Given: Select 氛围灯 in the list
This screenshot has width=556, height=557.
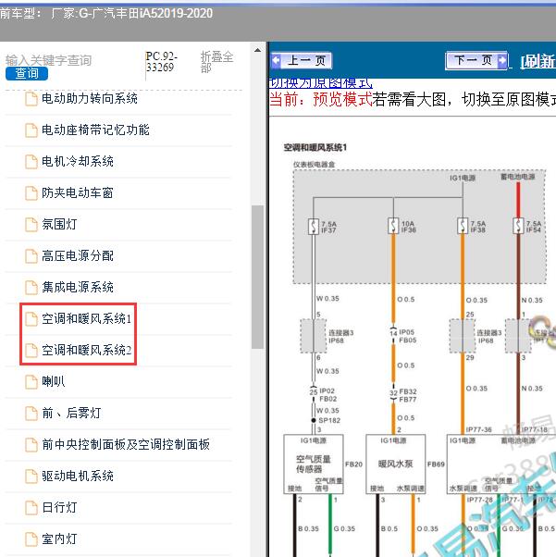Looking at the screenshot, I should coord(59,224).
